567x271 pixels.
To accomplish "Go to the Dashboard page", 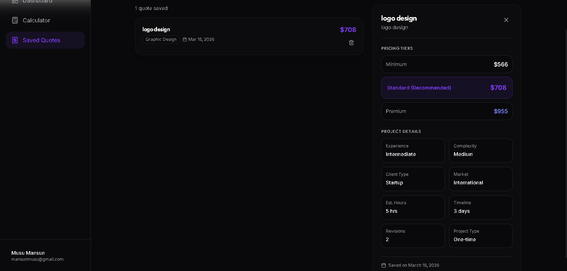I will [x=45, y=2].
